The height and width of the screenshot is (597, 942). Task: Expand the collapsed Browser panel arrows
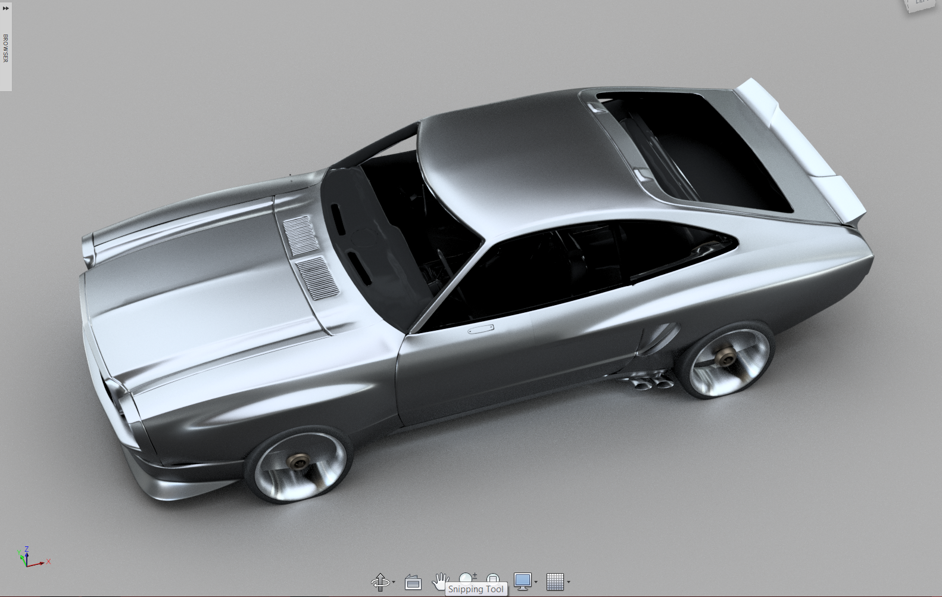coord(6,8)
